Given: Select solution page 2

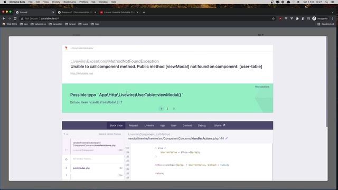Looking at the screenshot, I should pyautogui.click(x=167, y=109).
